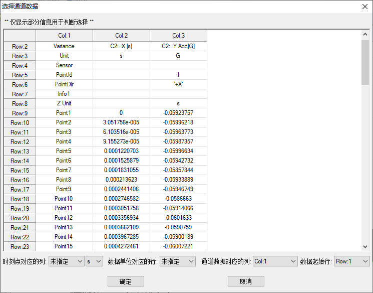Select the Row:4 row header
The image size is (373, 293).
tap(20, 65)
